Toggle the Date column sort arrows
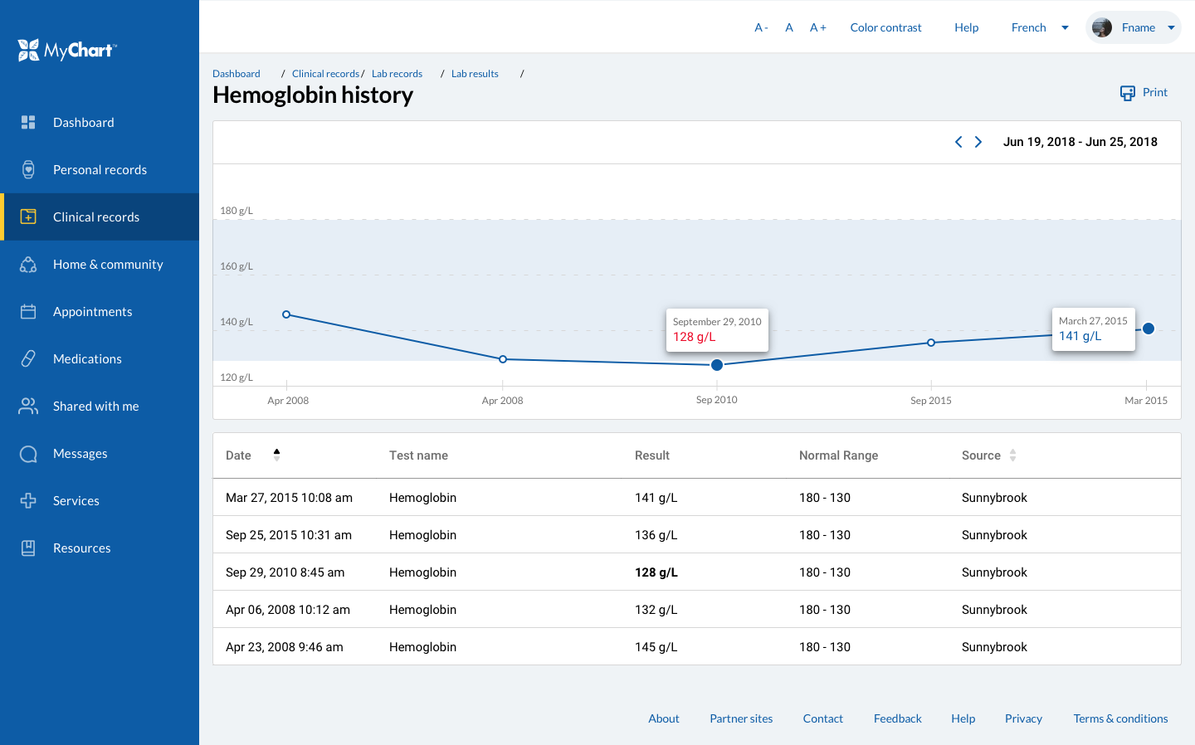1195x745 pixels. (x=276, y=455)
